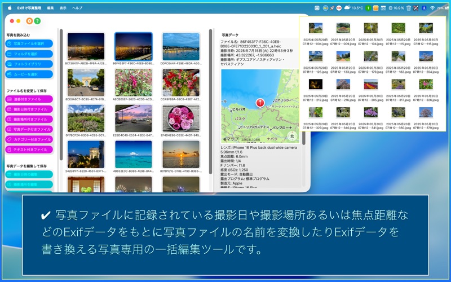
Task: Choose カテゴリー付きファイル rename option
Action: point(29,139)
